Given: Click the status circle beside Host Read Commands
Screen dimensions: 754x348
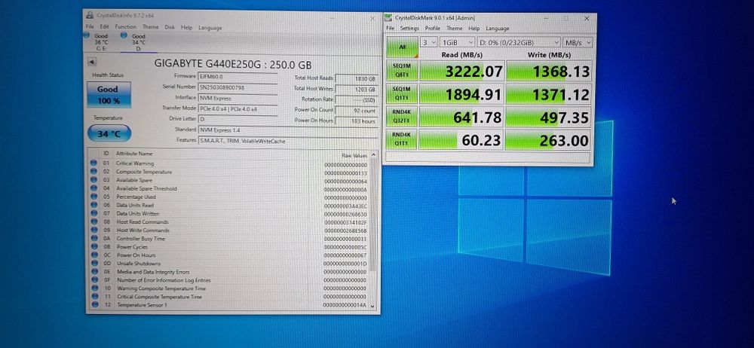Looking at the screenshot, I should (x=93, y=221).
